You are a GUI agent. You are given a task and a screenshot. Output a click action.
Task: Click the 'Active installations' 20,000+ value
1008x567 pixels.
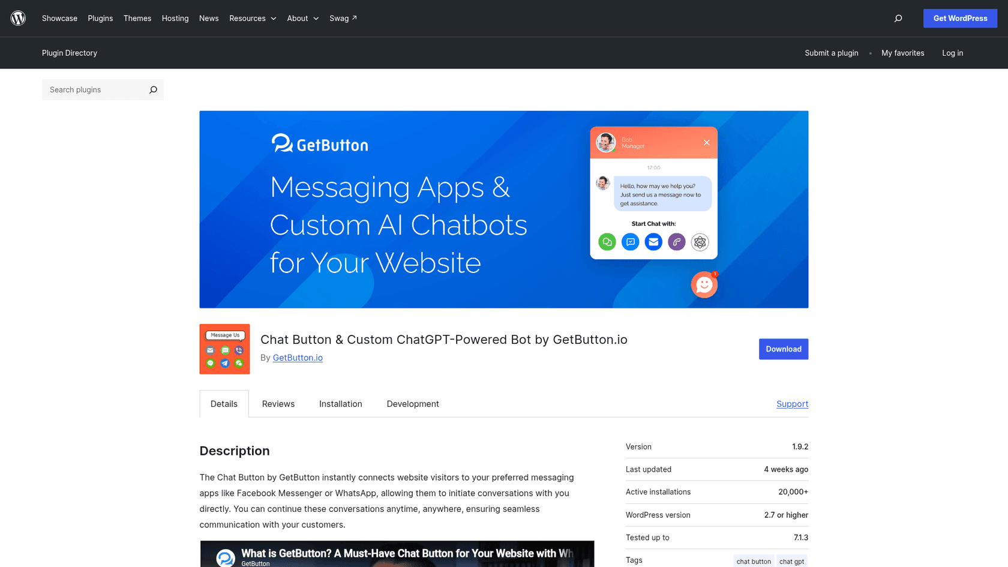(x=793, y=492)
